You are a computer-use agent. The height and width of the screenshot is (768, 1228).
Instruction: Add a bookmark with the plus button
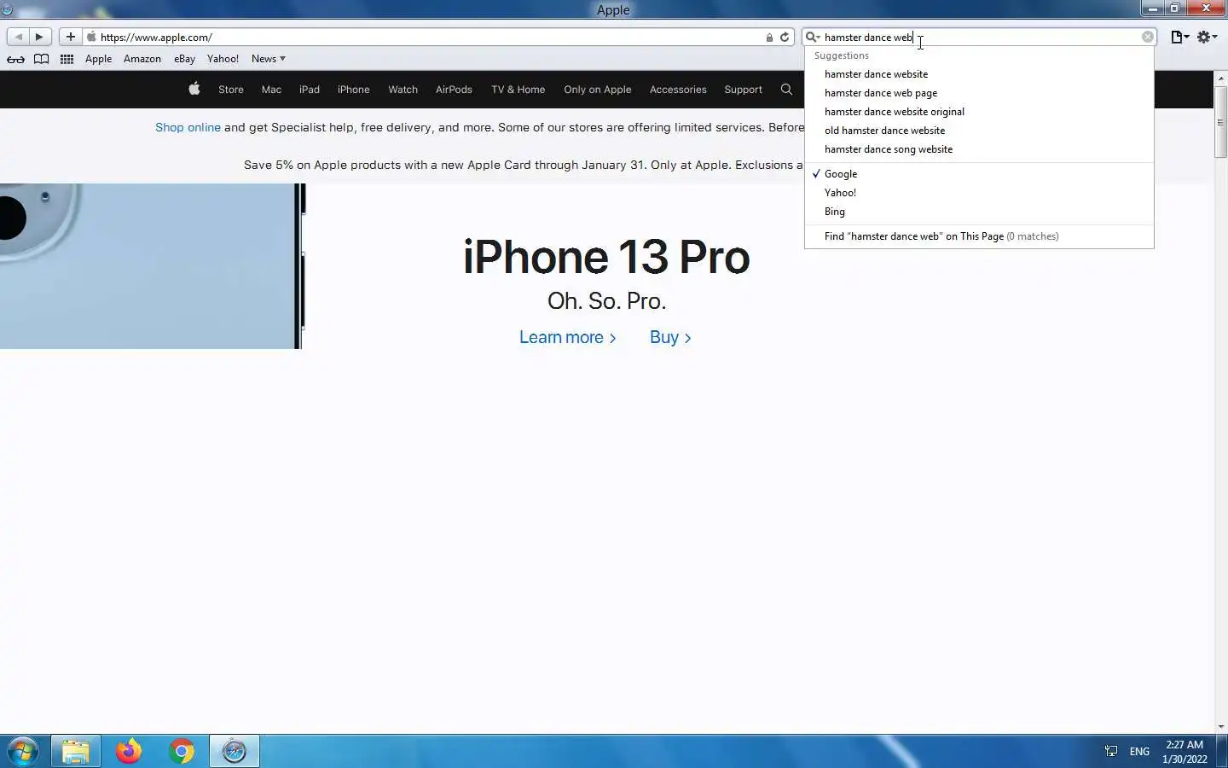coord(71,37)
